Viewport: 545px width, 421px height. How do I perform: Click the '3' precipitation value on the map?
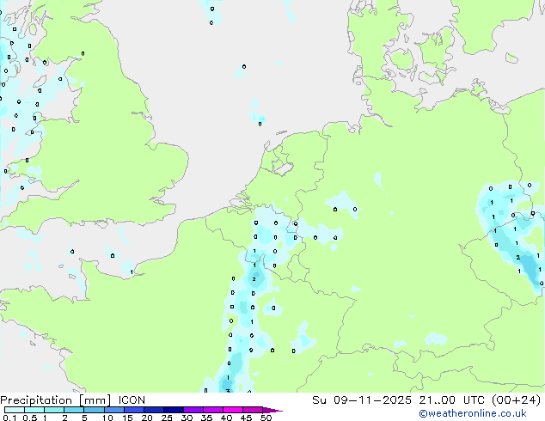[228, 391]
